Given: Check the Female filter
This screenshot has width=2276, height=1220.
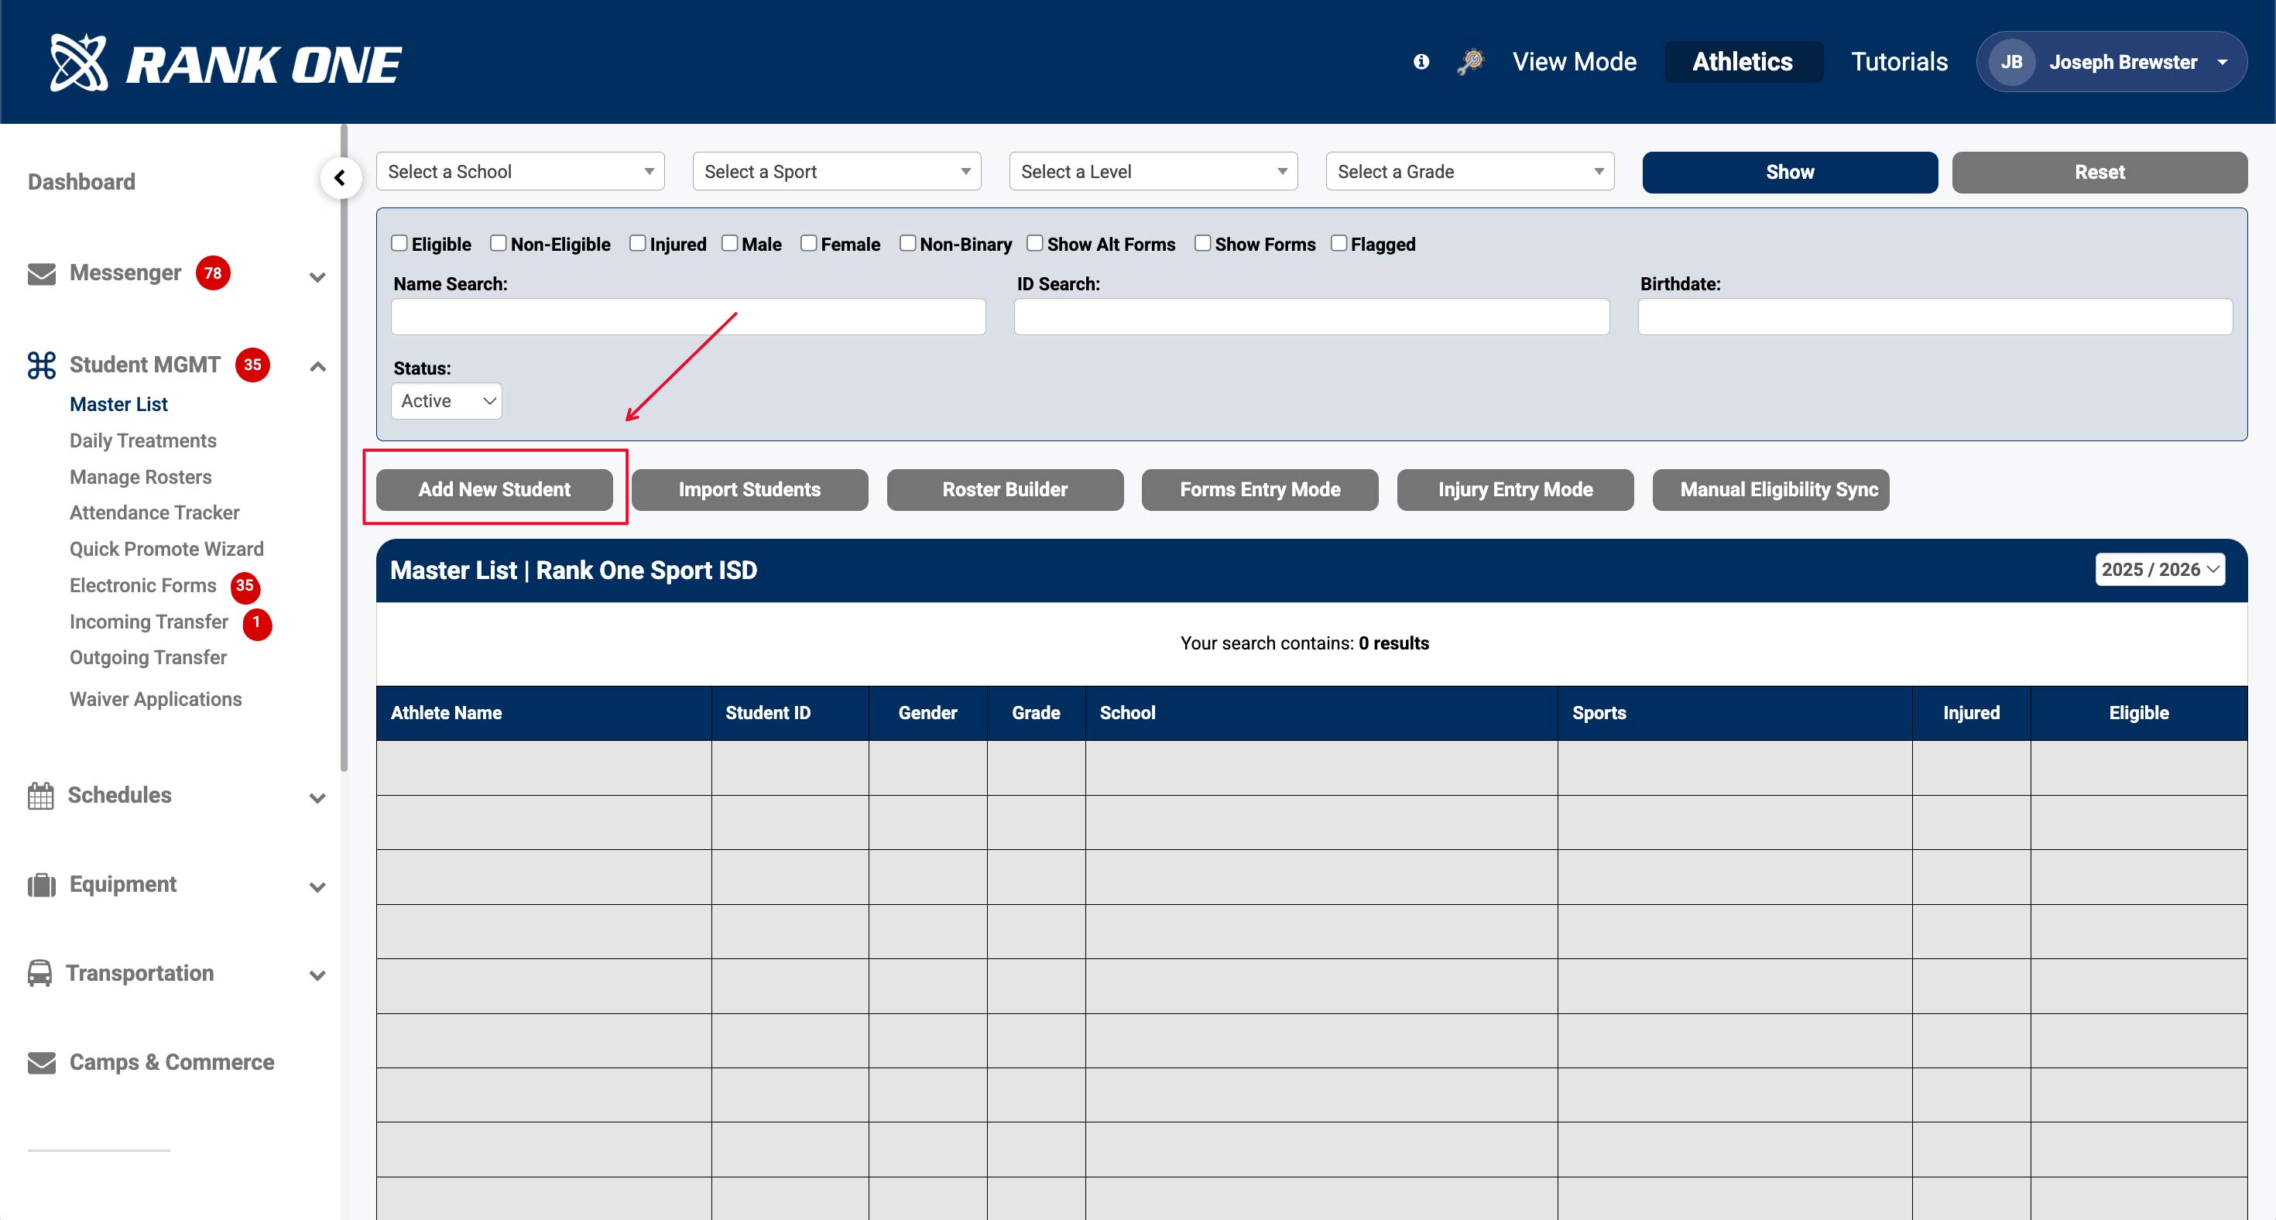Looking at the screenshot, I should pos(808,243).
